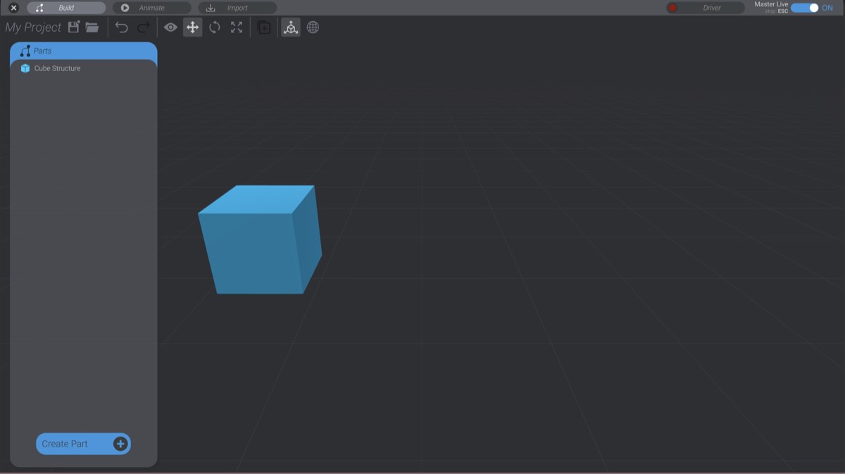The width and height of the screenshot is (845, 474).
Task: Switch to the Animate tab
Action: pos(151,8)
